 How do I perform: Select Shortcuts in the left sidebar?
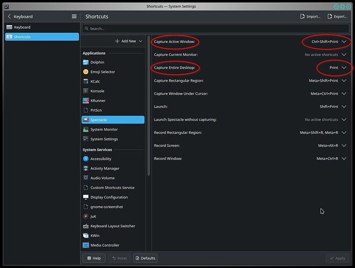(42, 37)
